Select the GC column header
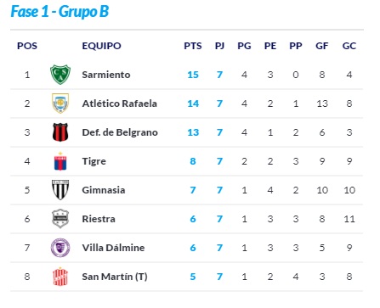The height and width of the screenshot is (308, 380). click(349, 46)
